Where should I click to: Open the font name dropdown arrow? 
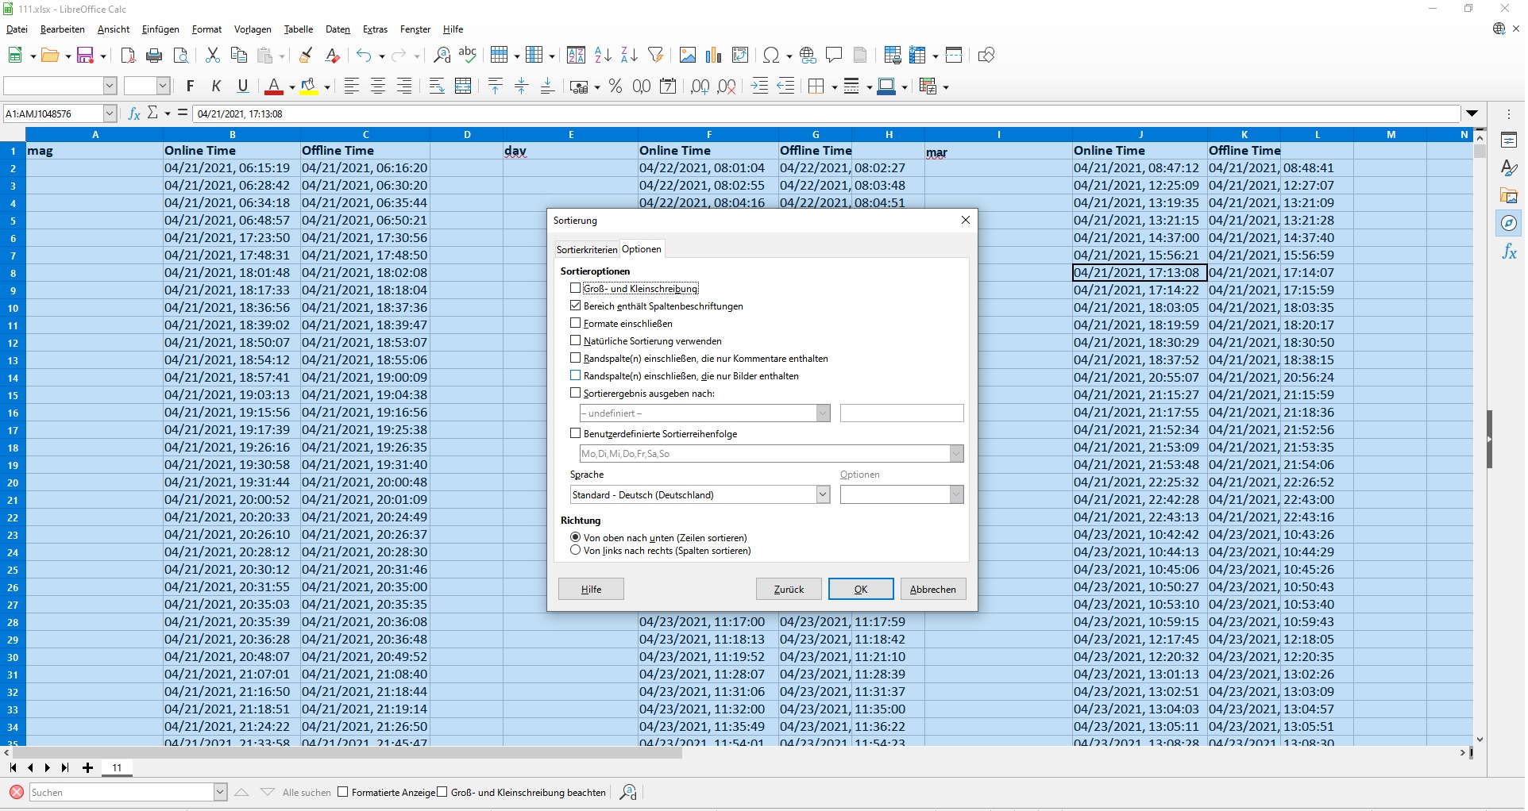coord(110,86)
